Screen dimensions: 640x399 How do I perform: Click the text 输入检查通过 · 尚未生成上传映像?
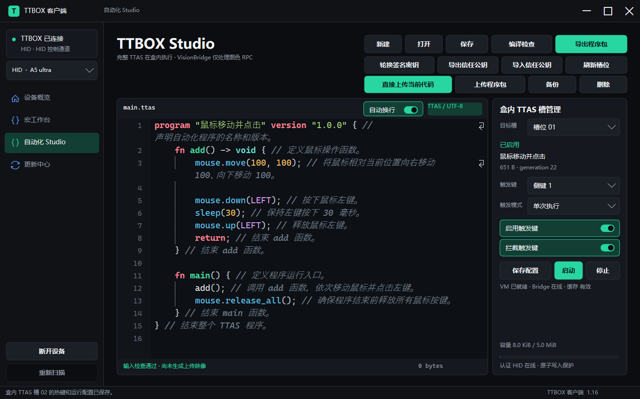pyautogui.click(x=165, y=366)
